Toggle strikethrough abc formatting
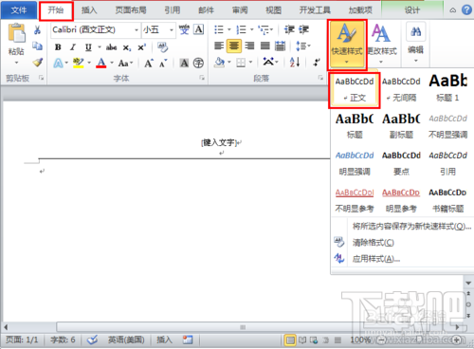The image size is (474, 349). point(111,47)
